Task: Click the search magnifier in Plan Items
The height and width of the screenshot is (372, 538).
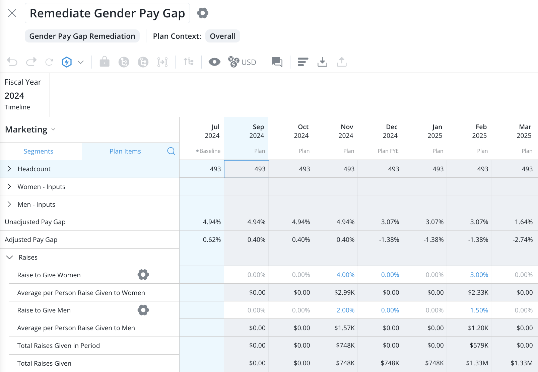Action: click(171, 151)
